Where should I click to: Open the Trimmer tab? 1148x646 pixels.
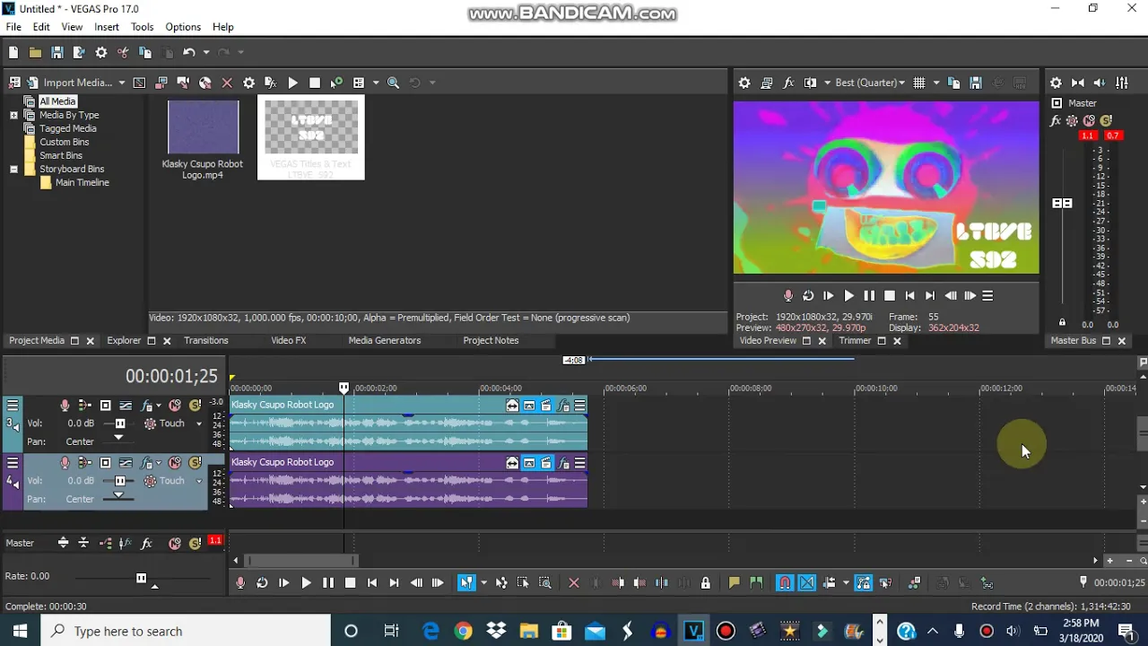tap(855, 341)
